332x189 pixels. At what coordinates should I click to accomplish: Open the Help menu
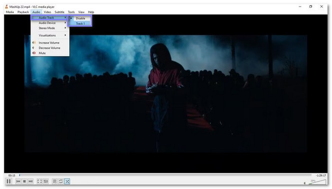click(91, 12)
